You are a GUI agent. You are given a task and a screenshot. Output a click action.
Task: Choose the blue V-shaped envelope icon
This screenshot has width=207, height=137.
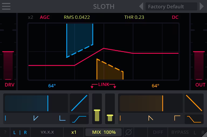pyautogui.click(x=35, y=118)
